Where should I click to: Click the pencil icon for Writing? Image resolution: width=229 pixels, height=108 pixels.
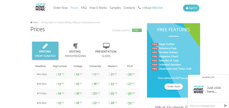pos(45,46)
